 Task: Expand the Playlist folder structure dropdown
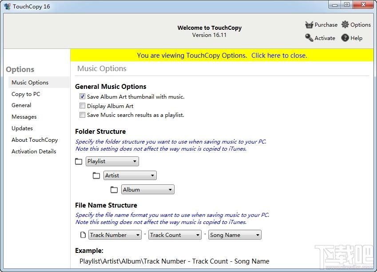[x=112, y=161]
